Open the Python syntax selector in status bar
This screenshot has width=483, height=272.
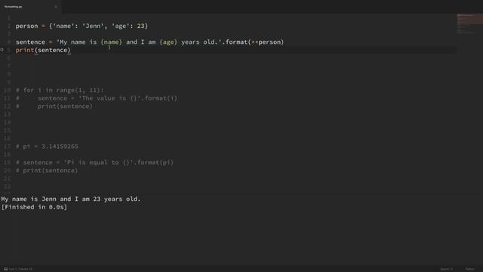pyautogui.click(x=469, y=269)
